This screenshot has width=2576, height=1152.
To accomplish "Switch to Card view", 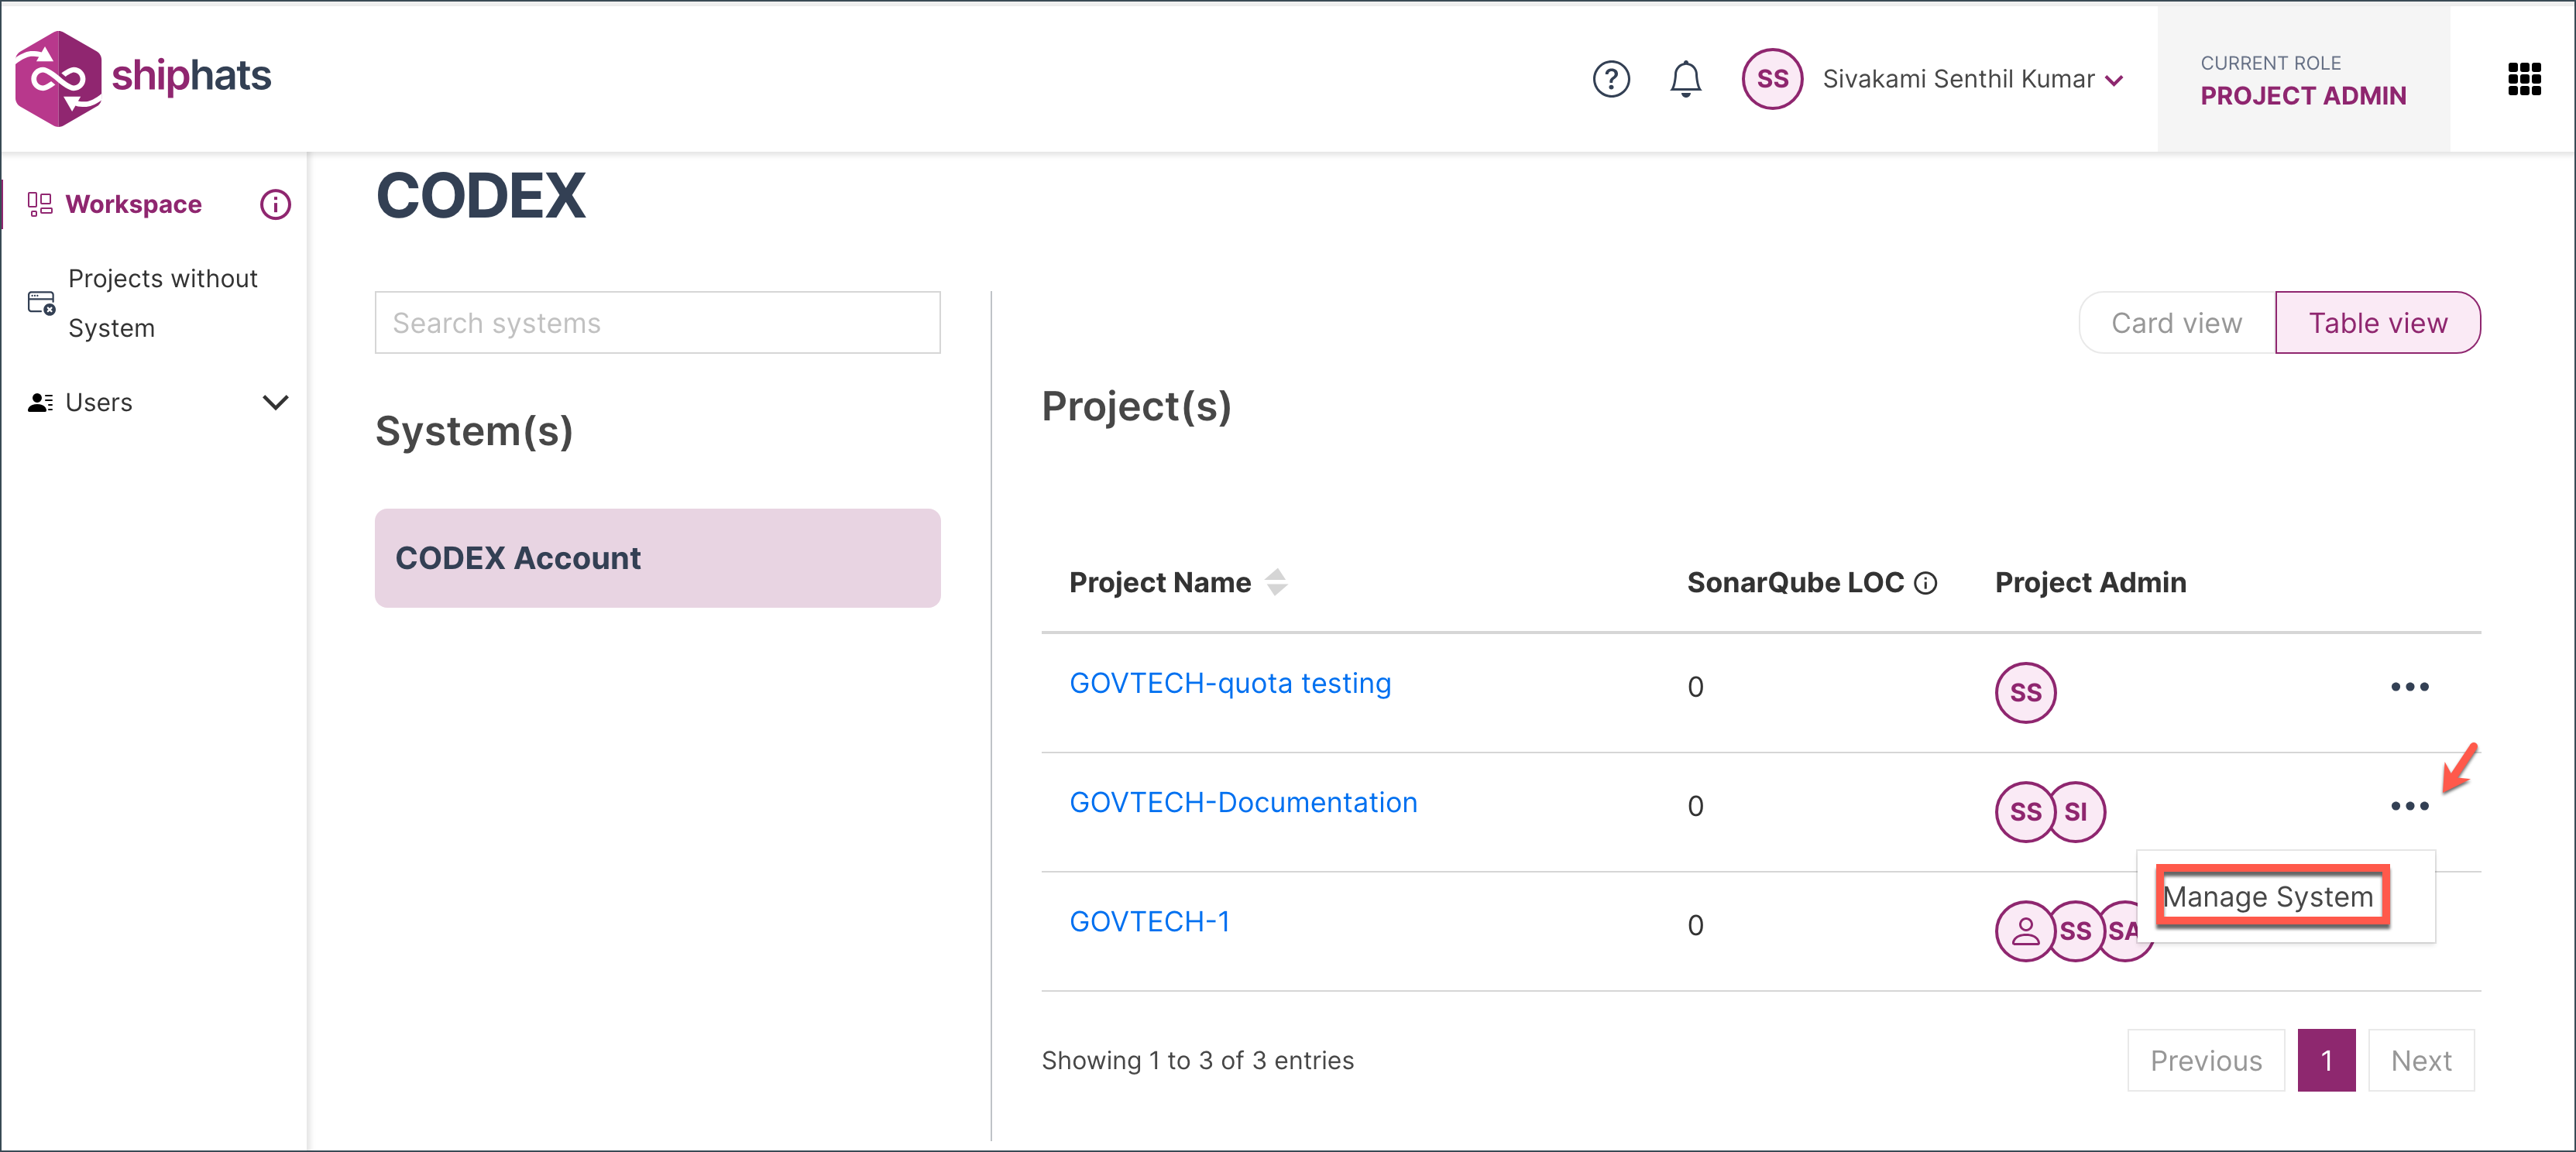I will click(x=2176, y=323).
